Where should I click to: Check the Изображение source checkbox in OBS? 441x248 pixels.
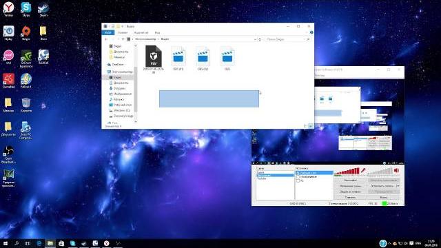click(298, 177)
